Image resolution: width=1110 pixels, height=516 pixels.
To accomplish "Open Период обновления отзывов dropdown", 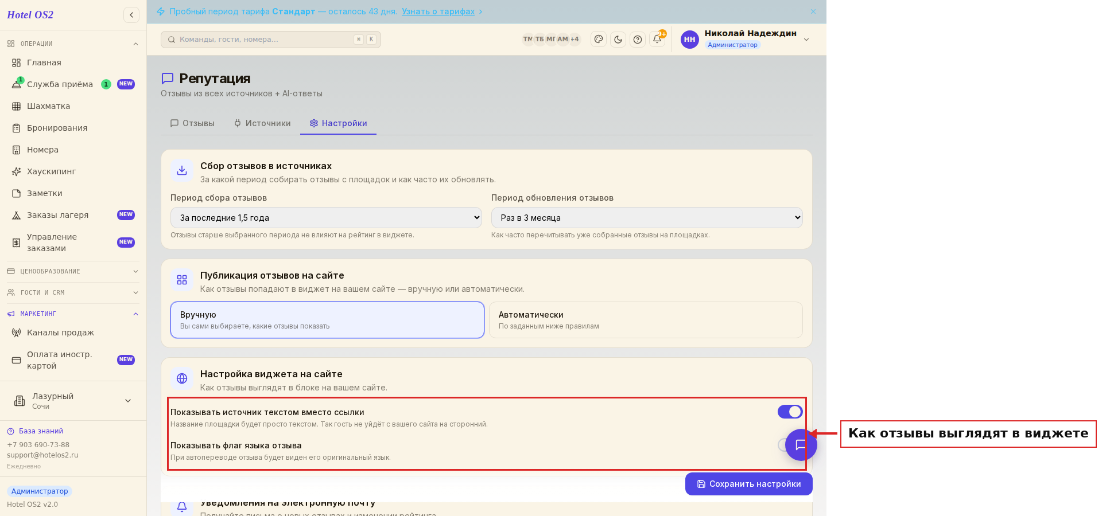I will (x=647, y=218).
